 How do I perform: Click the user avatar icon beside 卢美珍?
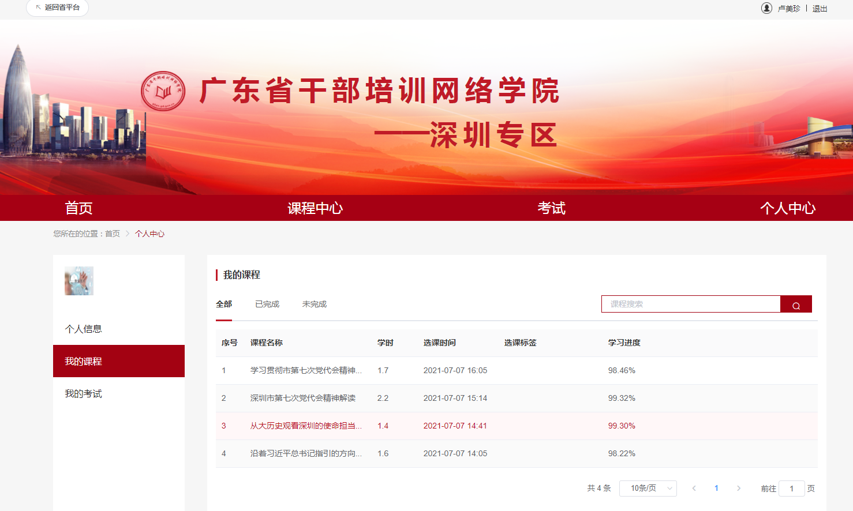click(766, 8)
